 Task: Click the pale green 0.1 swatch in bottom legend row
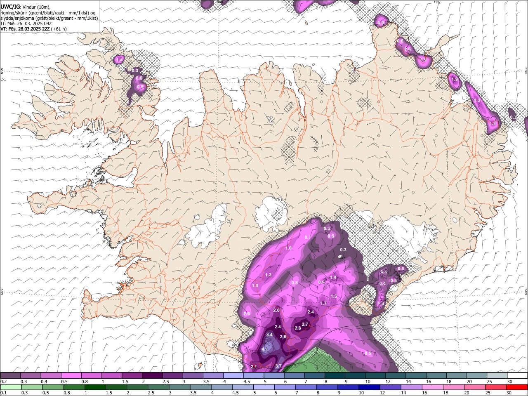pyautogui.click(x=11, y=387)
